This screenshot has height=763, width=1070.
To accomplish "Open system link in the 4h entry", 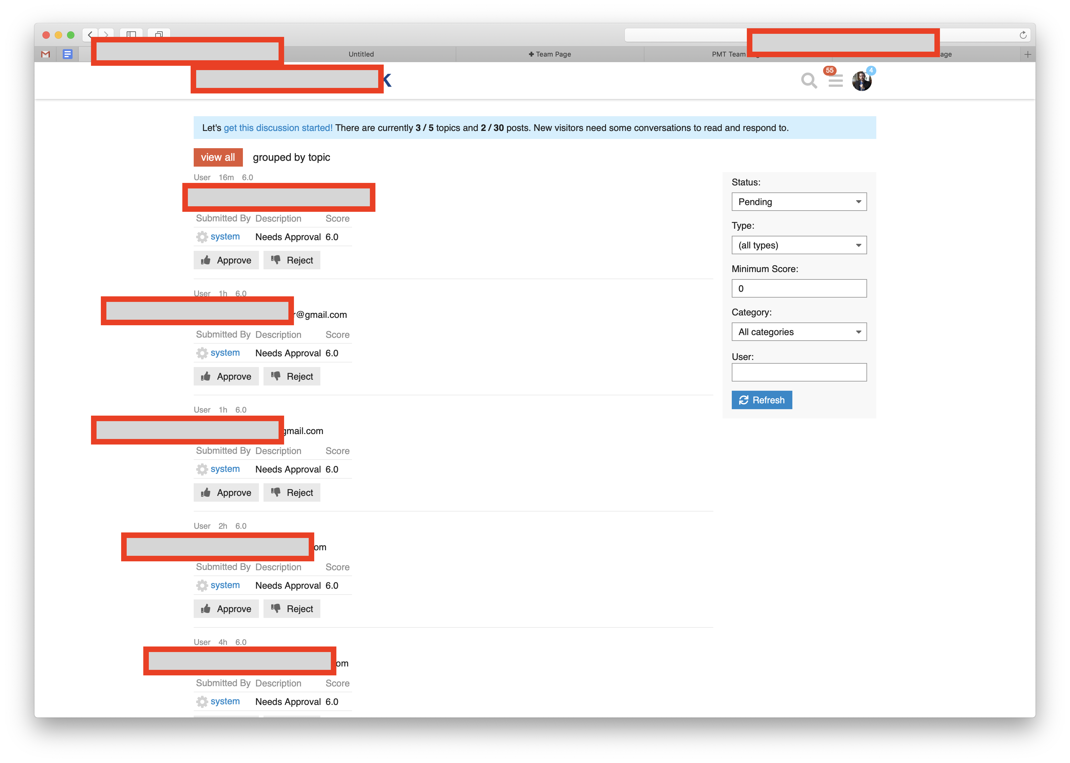I will [225, 701].
